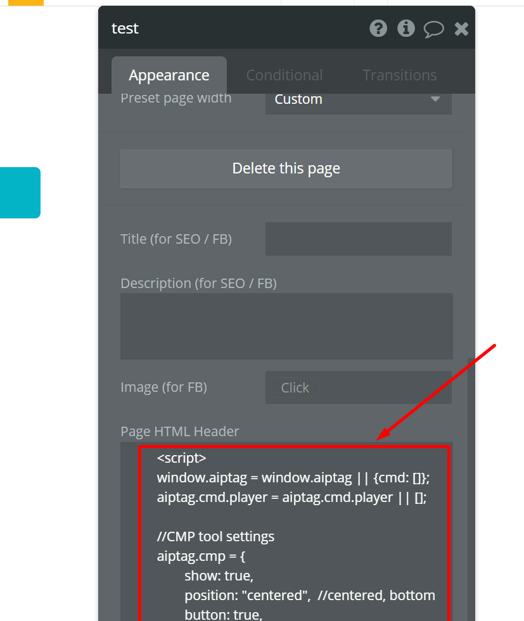This screenshot has width=524, height=621.
Task: Open the help question mark icon
Action: point(378,28)
